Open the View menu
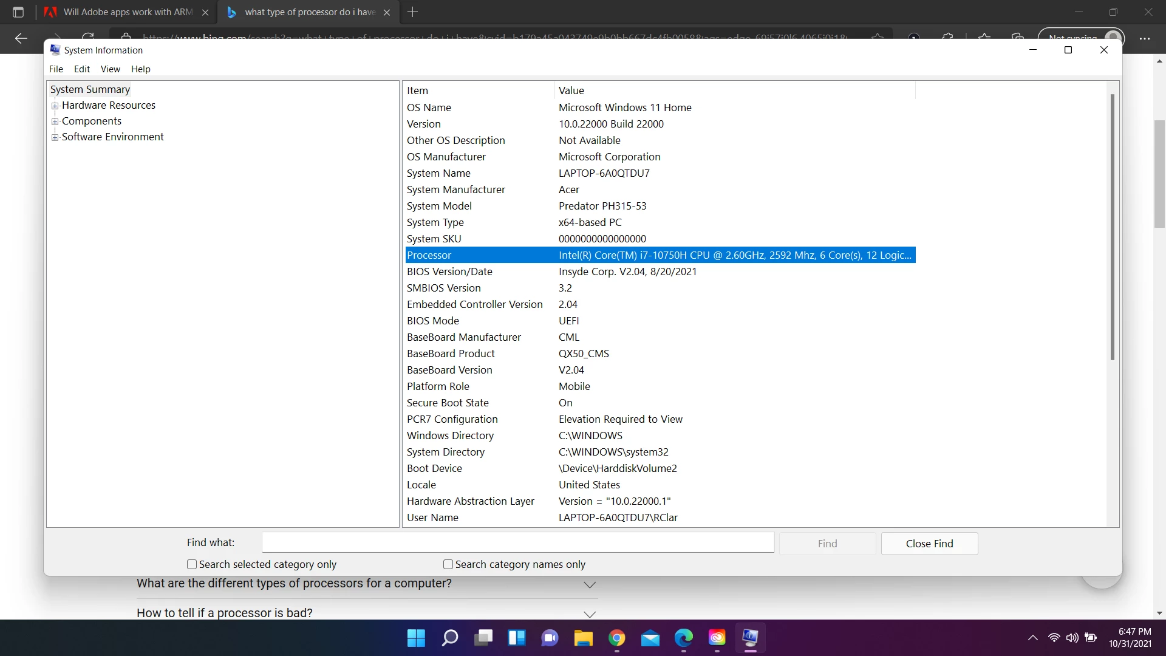The width and height of the screenshot is (1166, 656). (111, 69)
